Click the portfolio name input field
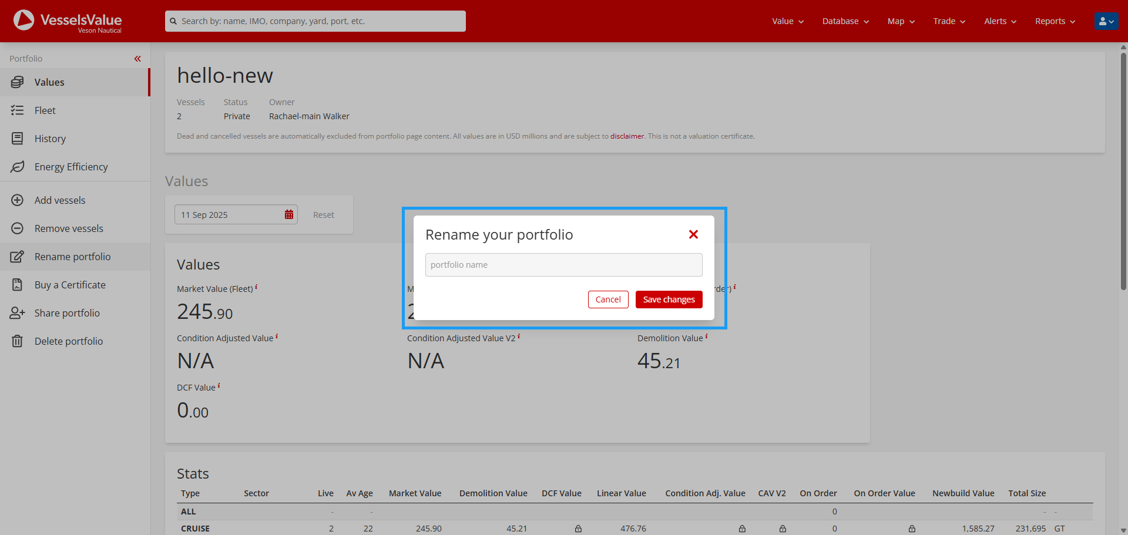 click(x=563, y=265)
